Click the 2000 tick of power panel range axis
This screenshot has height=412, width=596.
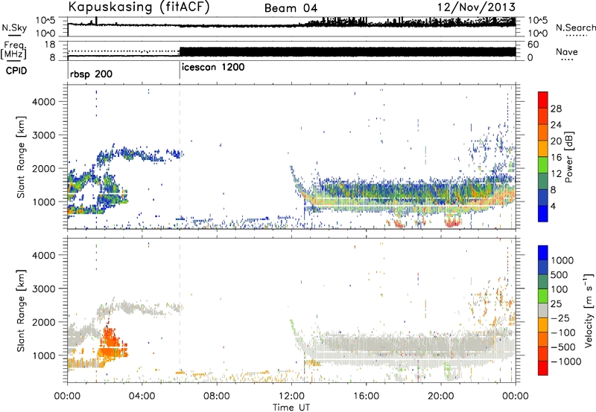[43, 168]
